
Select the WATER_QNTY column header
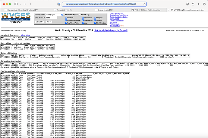pos(124,74)
